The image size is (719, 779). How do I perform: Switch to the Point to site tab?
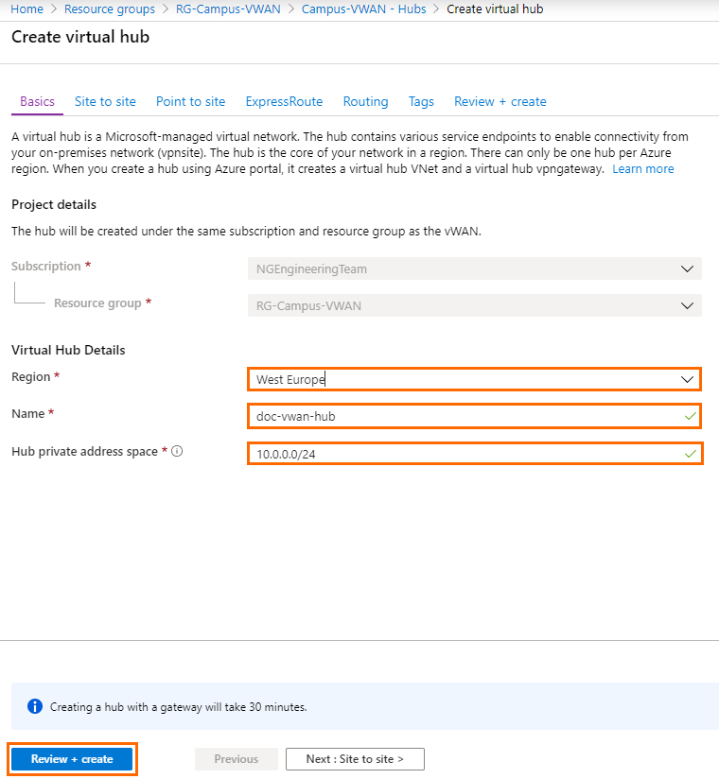(x=190, y=101)
